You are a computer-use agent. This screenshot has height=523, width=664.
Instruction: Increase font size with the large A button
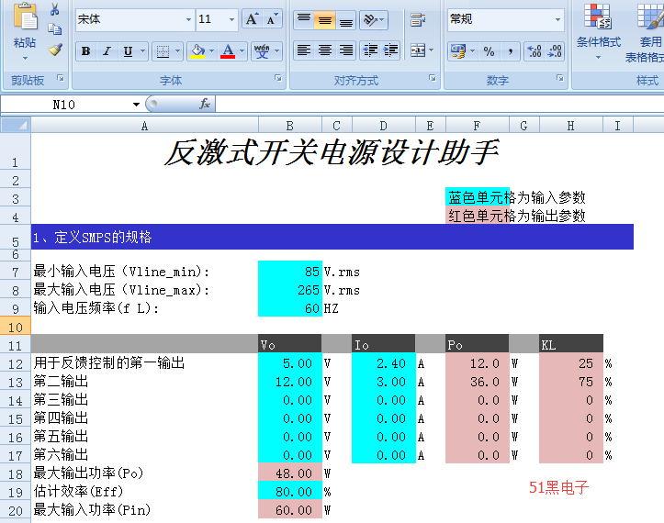[253, 18]
